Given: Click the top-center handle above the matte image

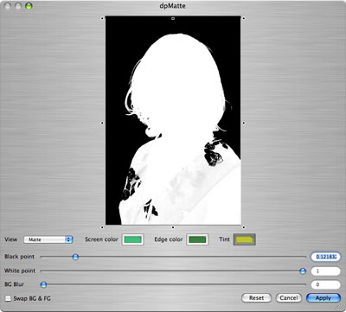Looking at the screenshot, I should [173, 18].
